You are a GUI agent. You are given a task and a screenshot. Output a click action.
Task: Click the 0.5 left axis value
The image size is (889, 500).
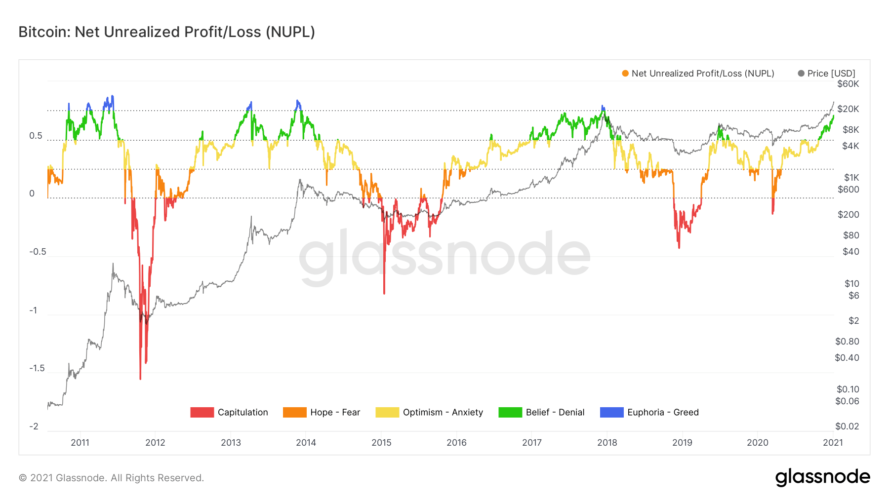[x=36, y=135]
